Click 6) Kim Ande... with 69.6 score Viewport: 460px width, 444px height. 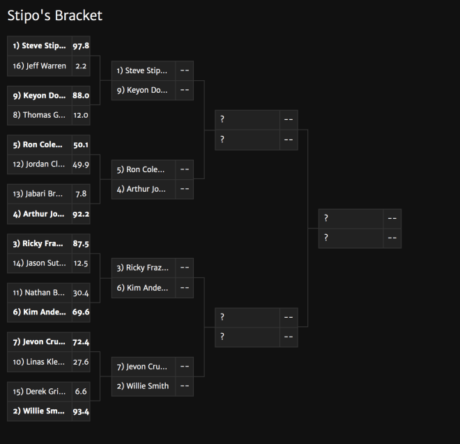tap(49, 312)
